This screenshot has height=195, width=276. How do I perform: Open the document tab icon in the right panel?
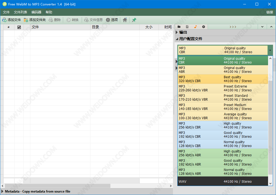[x=187, y=27]
